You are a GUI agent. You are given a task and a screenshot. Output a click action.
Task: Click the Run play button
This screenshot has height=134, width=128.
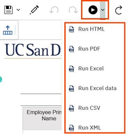(x=93, y=10)
